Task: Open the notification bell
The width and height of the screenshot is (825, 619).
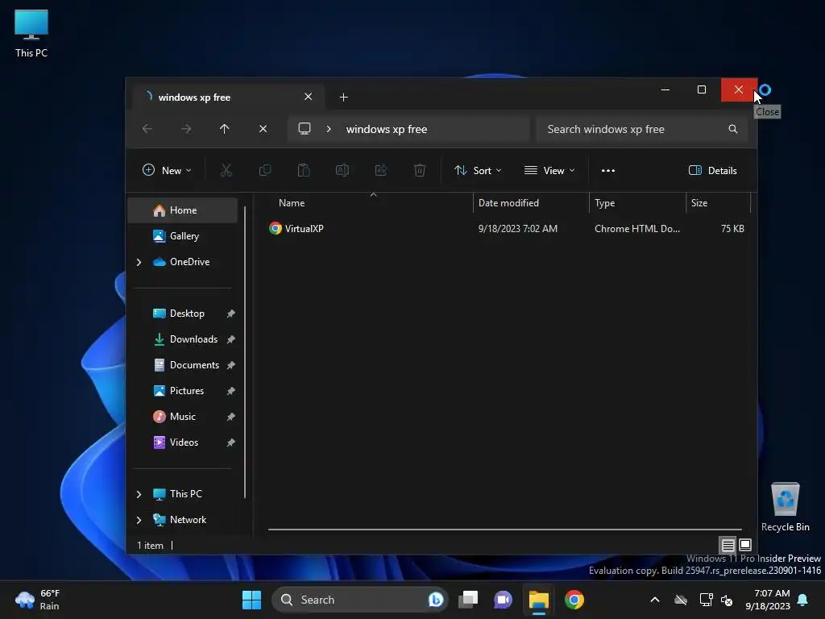Action: (802, 600)
